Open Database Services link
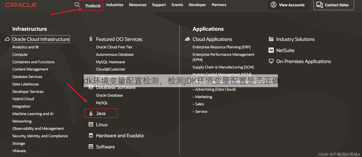 coord(27,77)
